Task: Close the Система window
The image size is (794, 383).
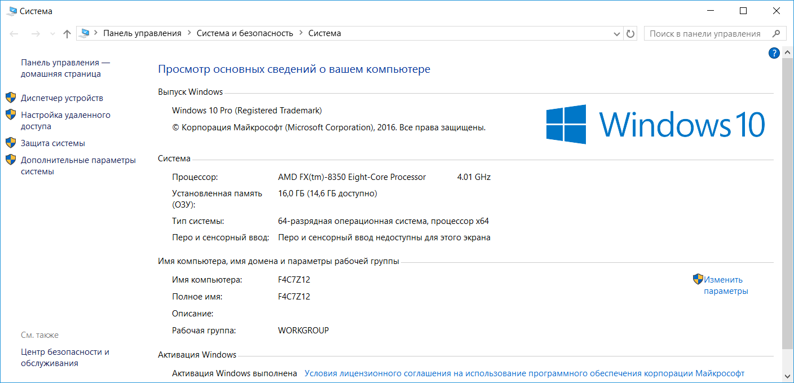Action: (x=777, y=11)
